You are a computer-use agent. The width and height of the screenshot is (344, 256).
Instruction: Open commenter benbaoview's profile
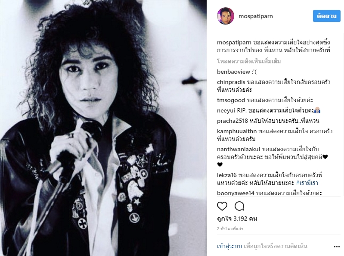pyautogui.click(x=233, y=72)
